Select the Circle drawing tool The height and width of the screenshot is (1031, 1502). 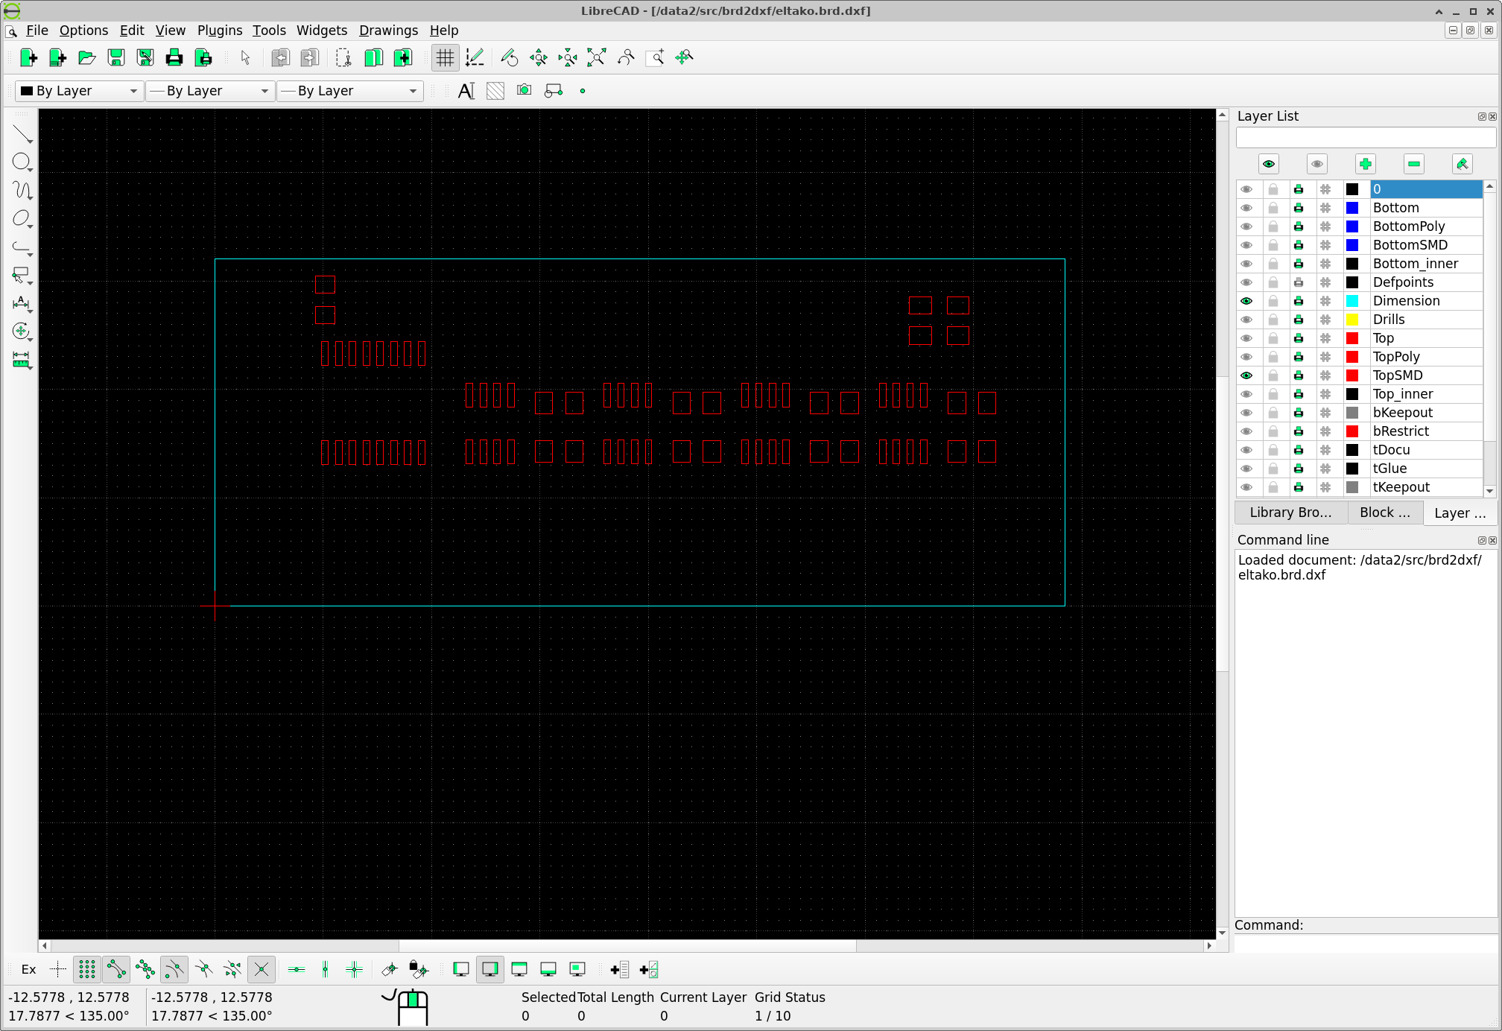(21, 162)
